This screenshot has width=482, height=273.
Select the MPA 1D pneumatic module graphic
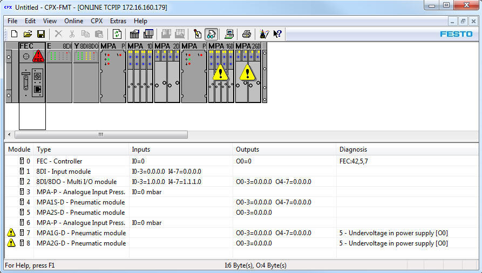point(140,72)
